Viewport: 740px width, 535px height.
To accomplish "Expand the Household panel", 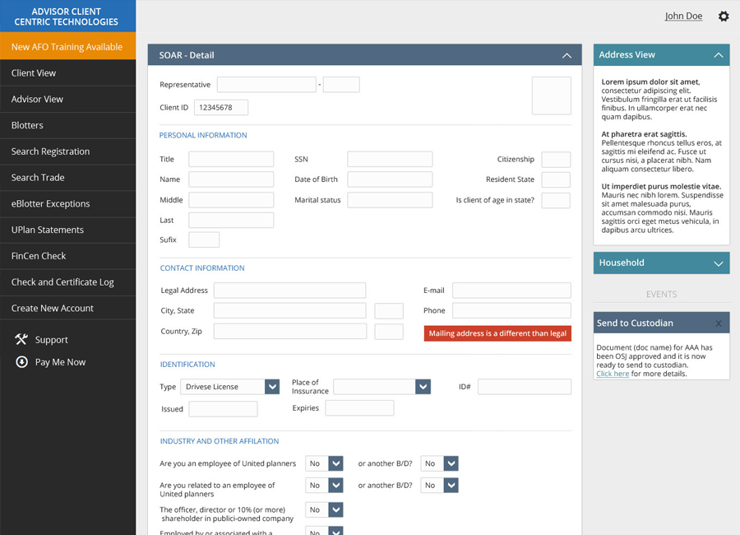I will (x=718, y=263).
